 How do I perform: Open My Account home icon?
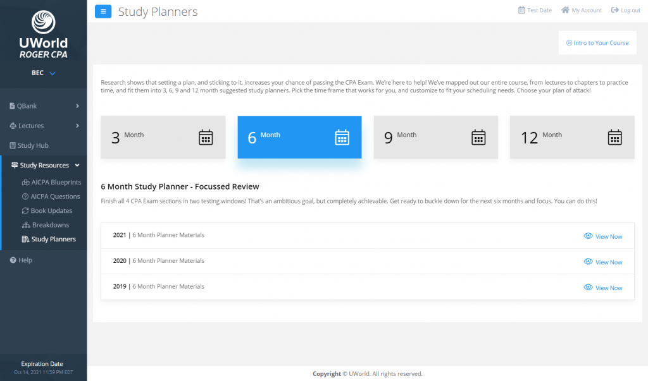pyautogui.click(x=565, y=10)
